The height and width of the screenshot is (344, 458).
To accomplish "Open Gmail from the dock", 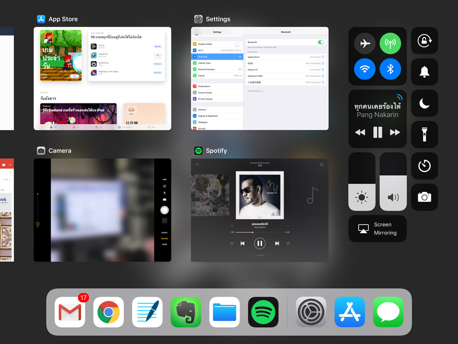I will (x=70, y=312).
